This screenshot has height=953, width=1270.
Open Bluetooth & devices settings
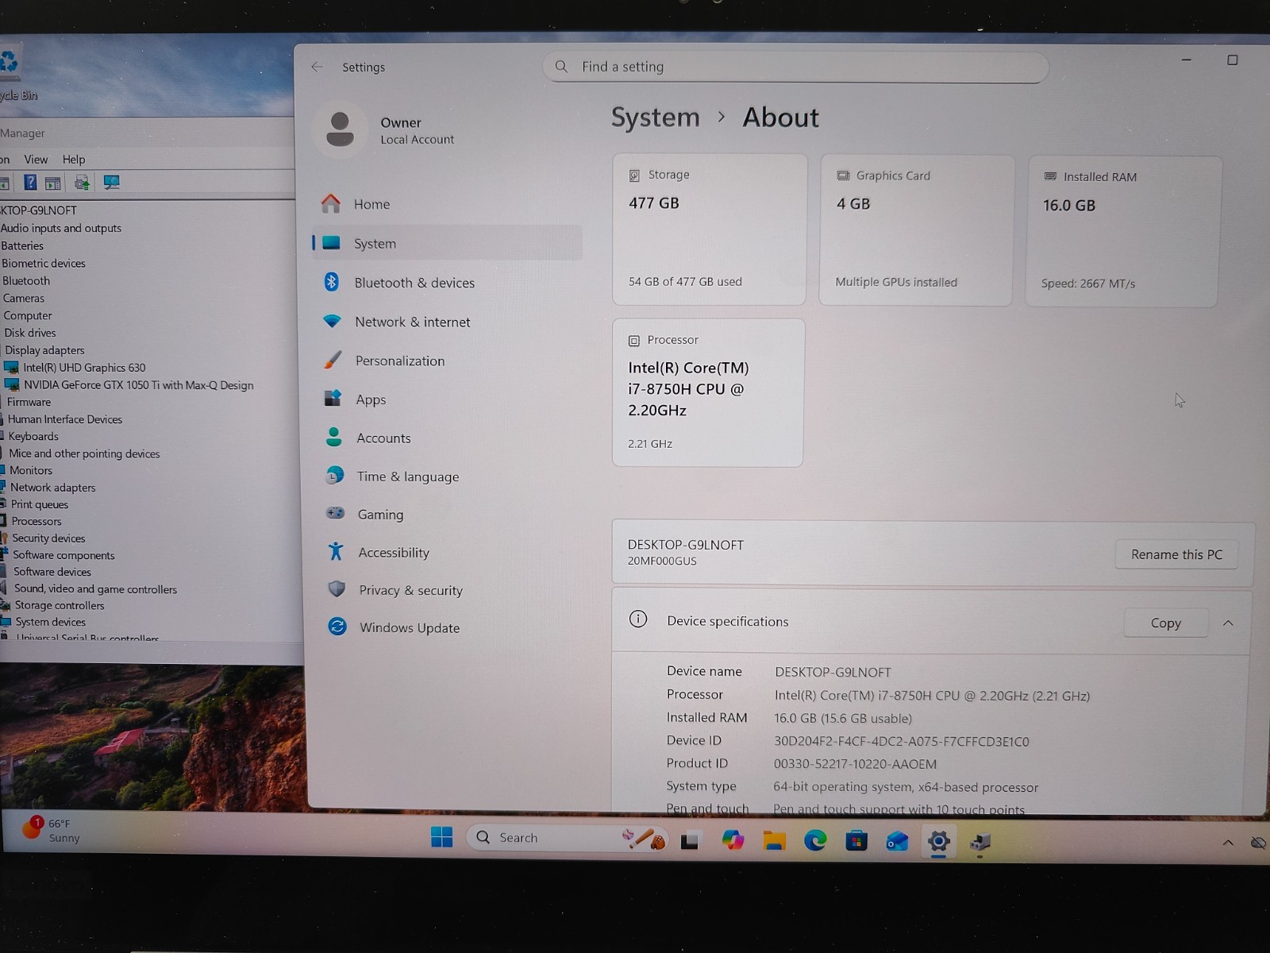tap(447, 282)
